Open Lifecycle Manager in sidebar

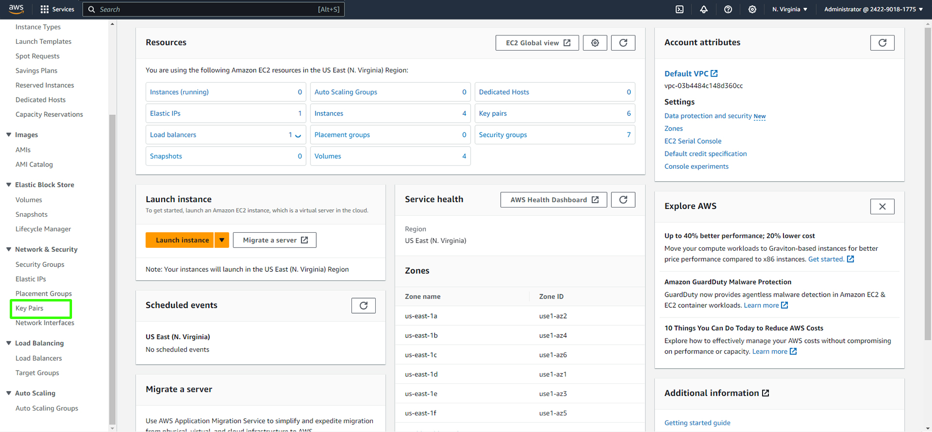[x=43, y=229]
